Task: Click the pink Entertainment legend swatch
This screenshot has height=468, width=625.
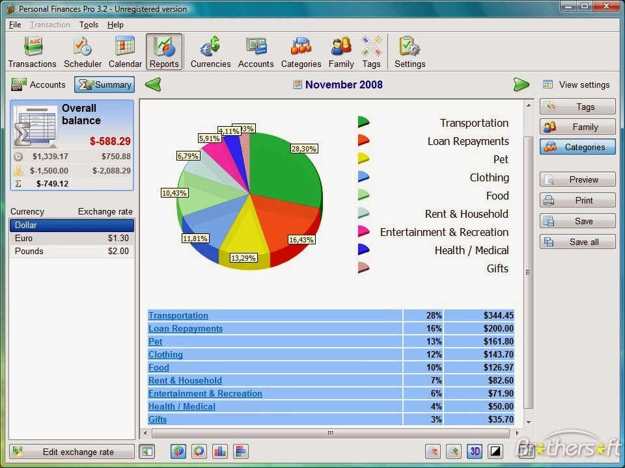Action: click(363, 231)
